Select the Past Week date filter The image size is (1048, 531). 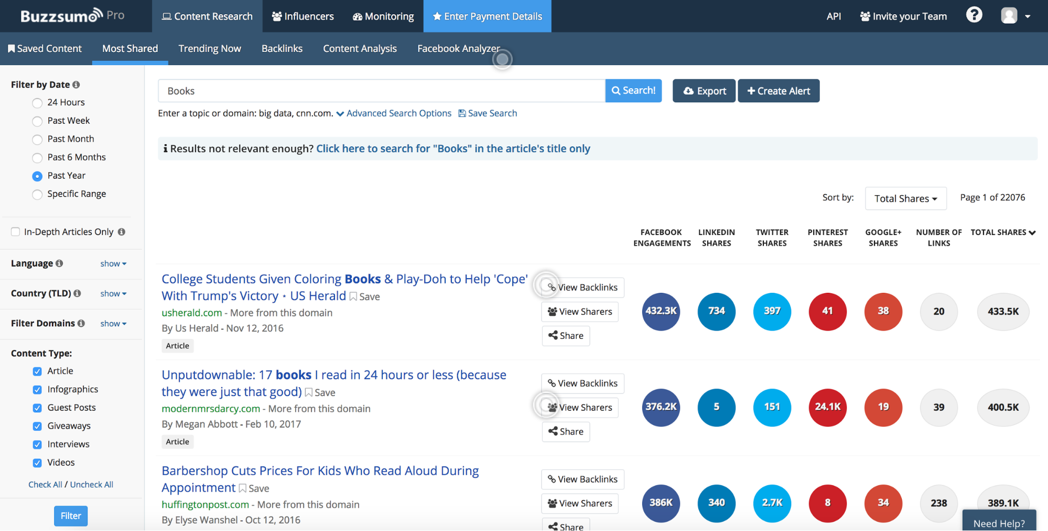point(37,121)
